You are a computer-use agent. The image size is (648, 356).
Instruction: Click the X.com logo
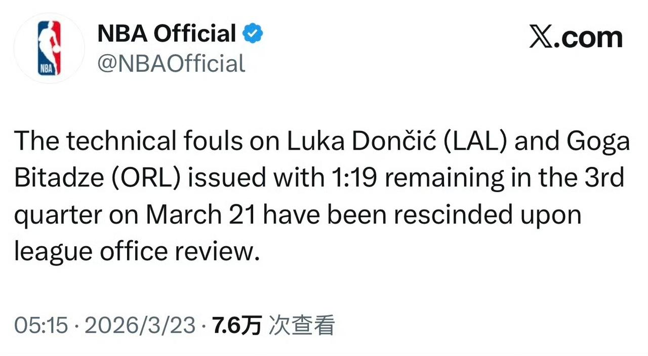click(577, 36)
